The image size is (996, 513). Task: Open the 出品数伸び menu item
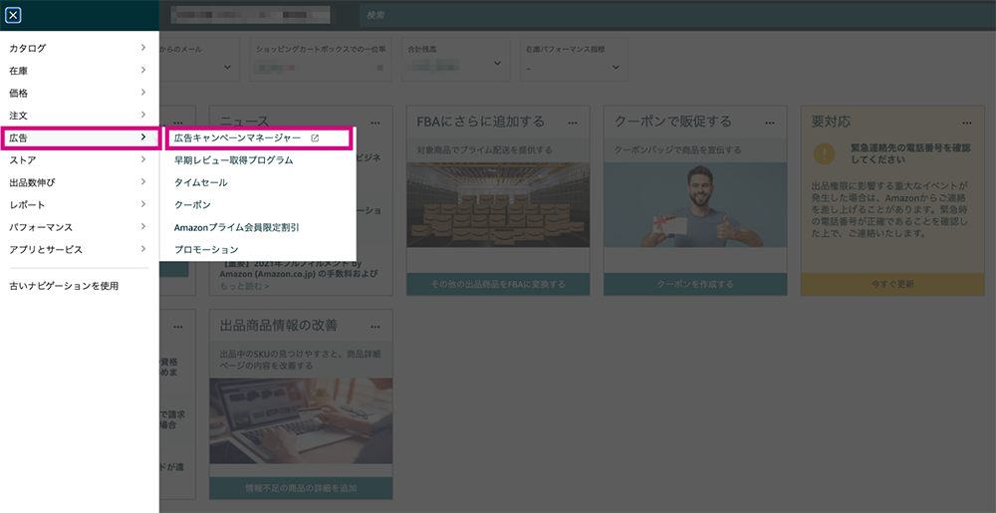click(x=79, y=182)
